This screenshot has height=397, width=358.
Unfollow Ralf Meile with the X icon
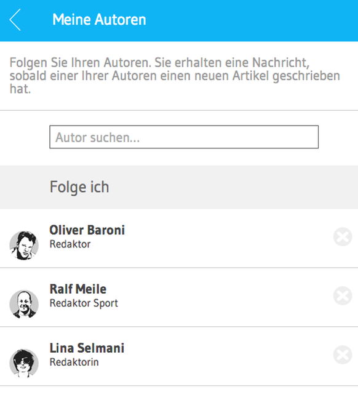(x=343, y=295)
